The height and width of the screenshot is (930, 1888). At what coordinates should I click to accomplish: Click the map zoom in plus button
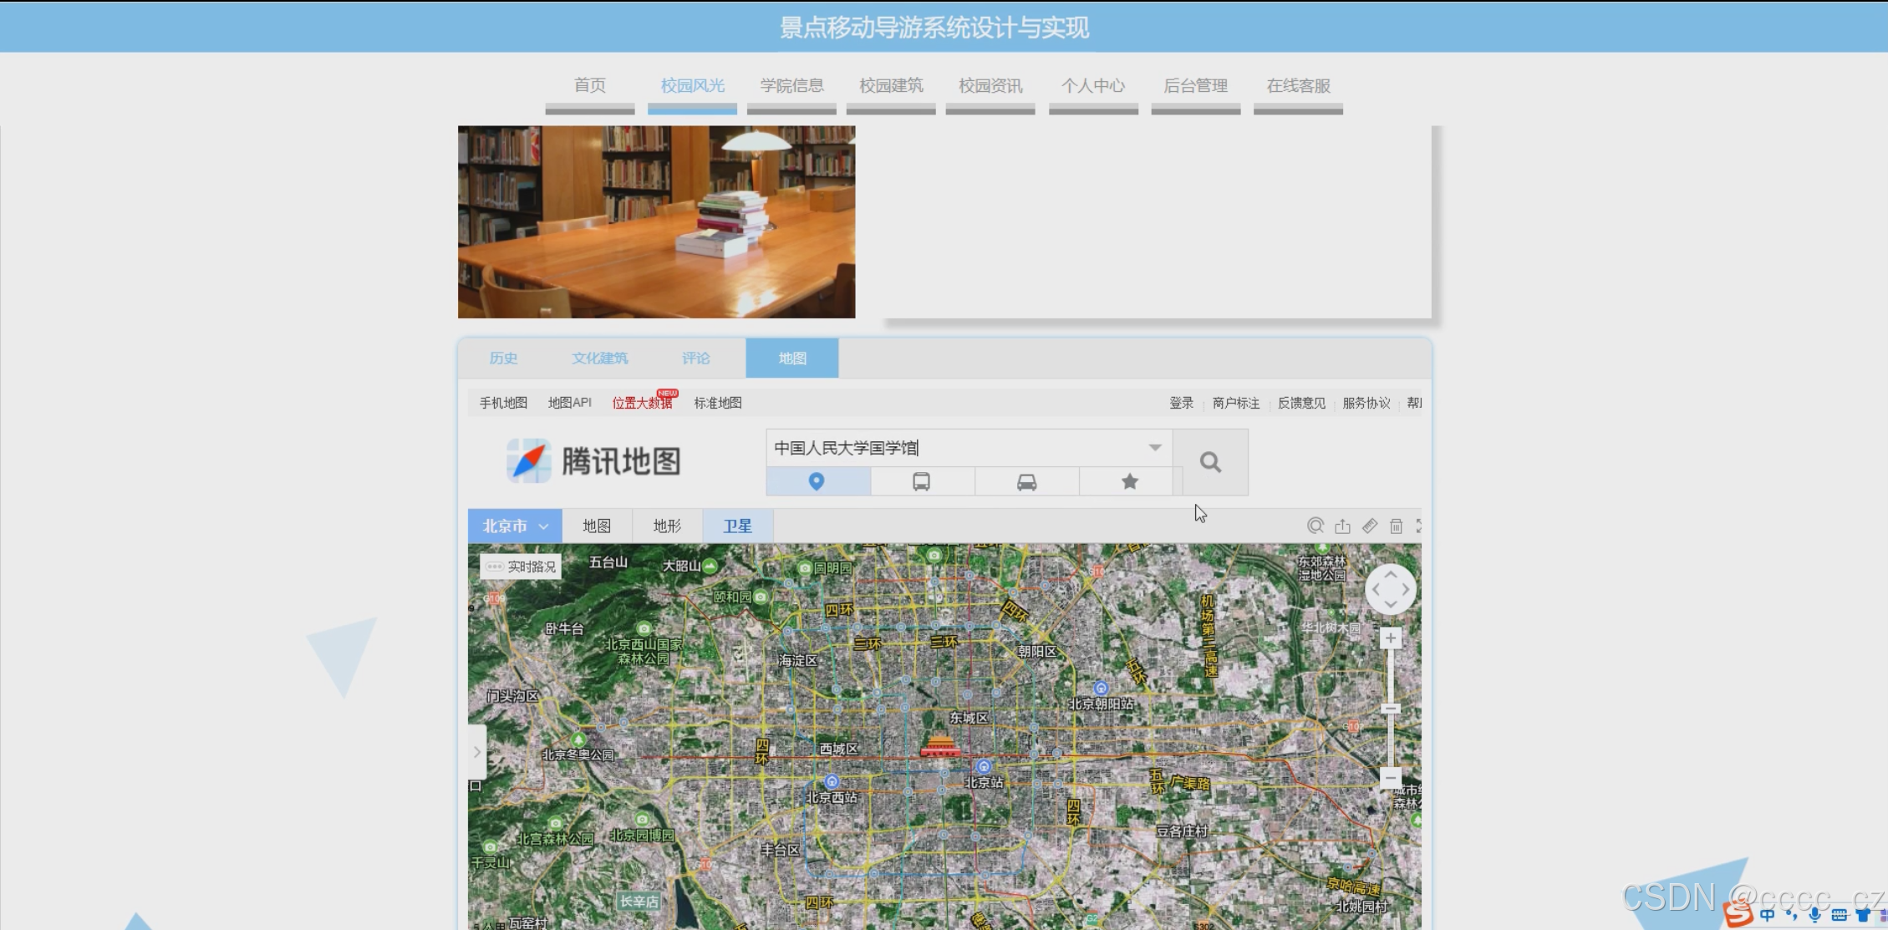pos(1390,639)
